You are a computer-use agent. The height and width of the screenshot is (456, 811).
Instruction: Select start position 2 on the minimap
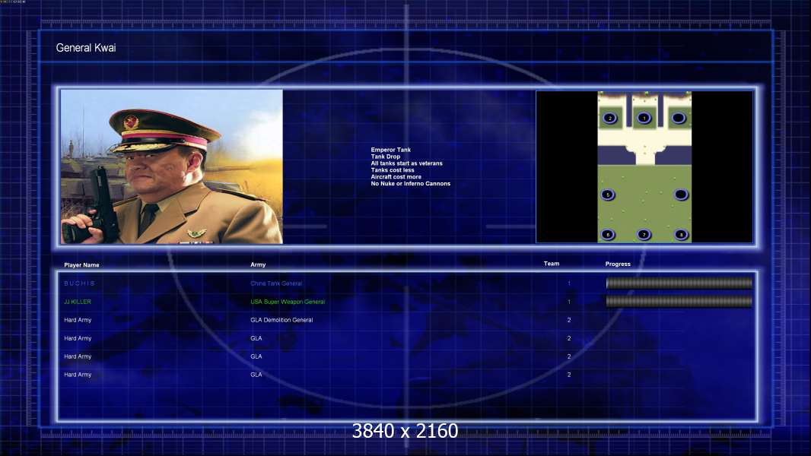610,119
